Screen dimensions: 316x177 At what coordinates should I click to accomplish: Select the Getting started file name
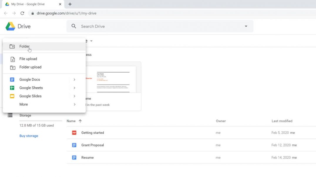(93, 133)
